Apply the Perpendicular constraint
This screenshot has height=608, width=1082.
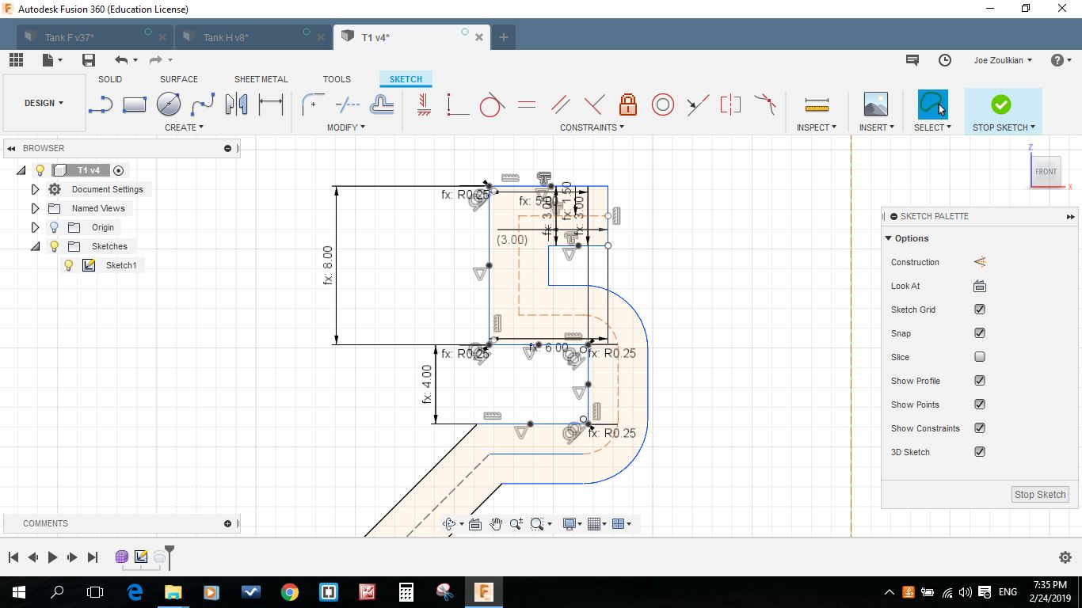594,104
